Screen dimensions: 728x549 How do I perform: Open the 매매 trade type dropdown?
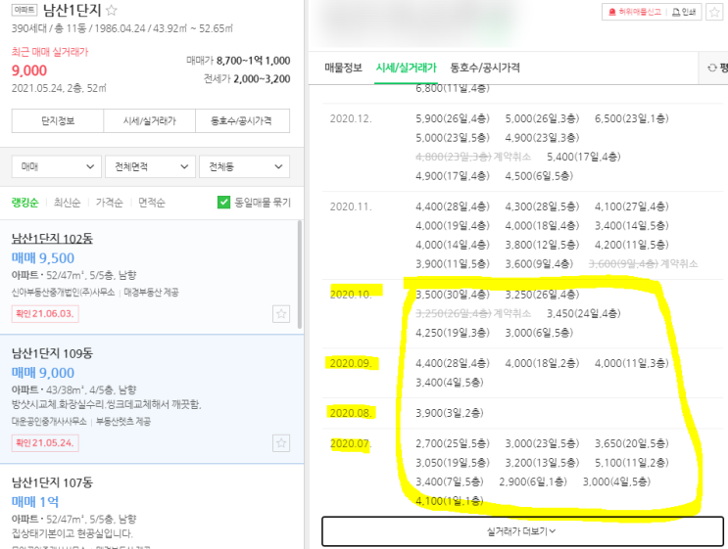pos(56,166)
